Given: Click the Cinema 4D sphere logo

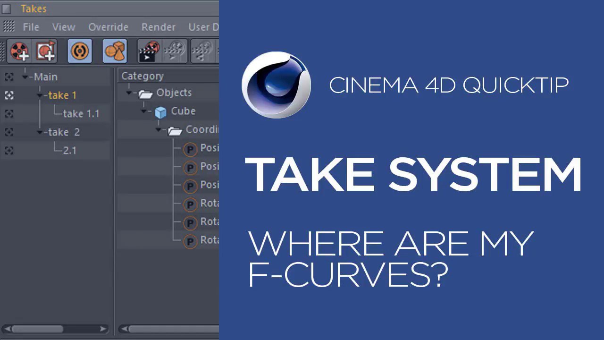Looking at the screenshot, I should [276, 85].
